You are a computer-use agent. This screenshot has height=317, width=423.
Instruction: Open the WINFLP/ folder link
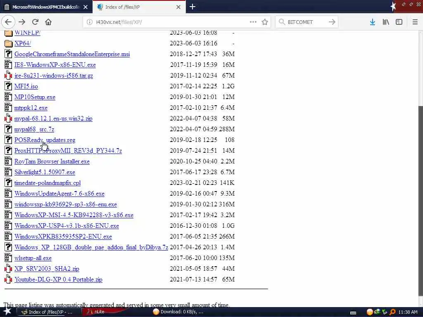[x=28, y=33]
